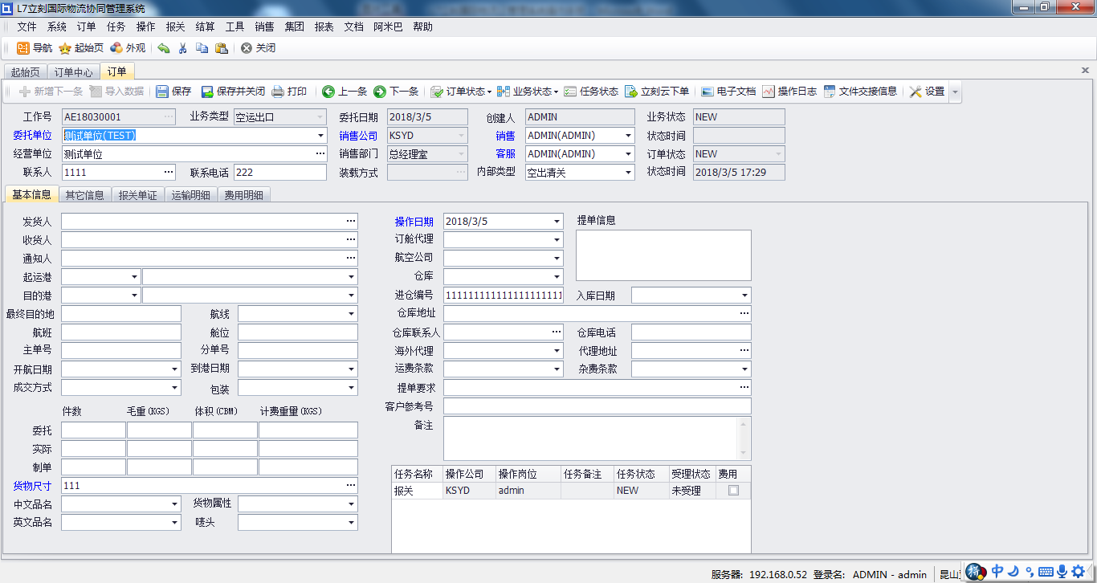The height and width of the screenshot is (583, 1097).
Task: Click the 打印 print icon
Action: click(x=278, y=92)
